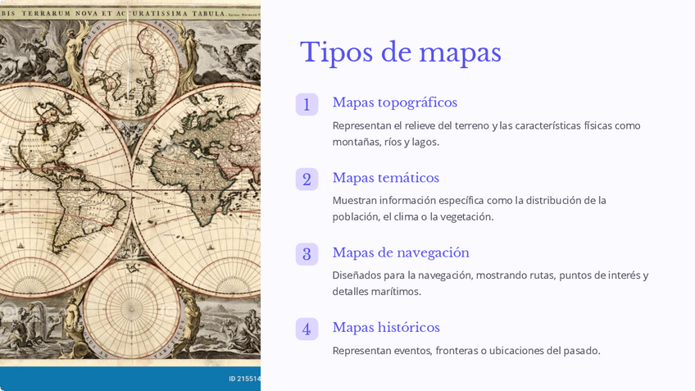
Task: Select the number 4 badge
Action: pyautogui.click(x=307, y=329)
